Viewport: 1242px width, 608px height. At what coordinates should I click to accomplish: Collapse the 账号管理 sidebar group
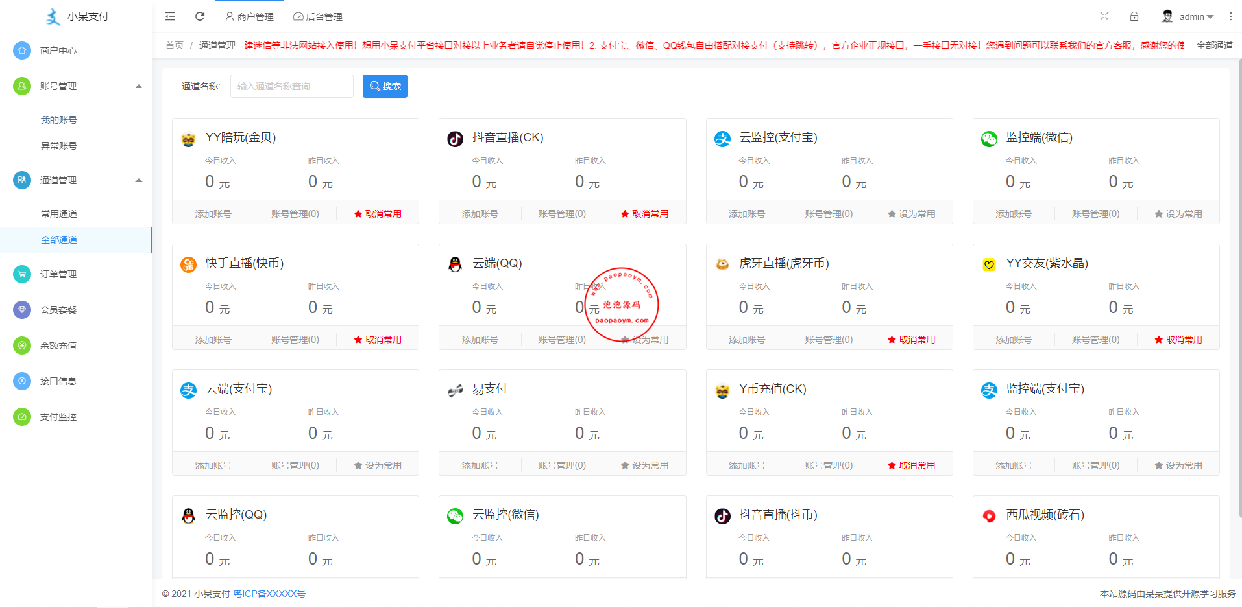coord(138,86)
